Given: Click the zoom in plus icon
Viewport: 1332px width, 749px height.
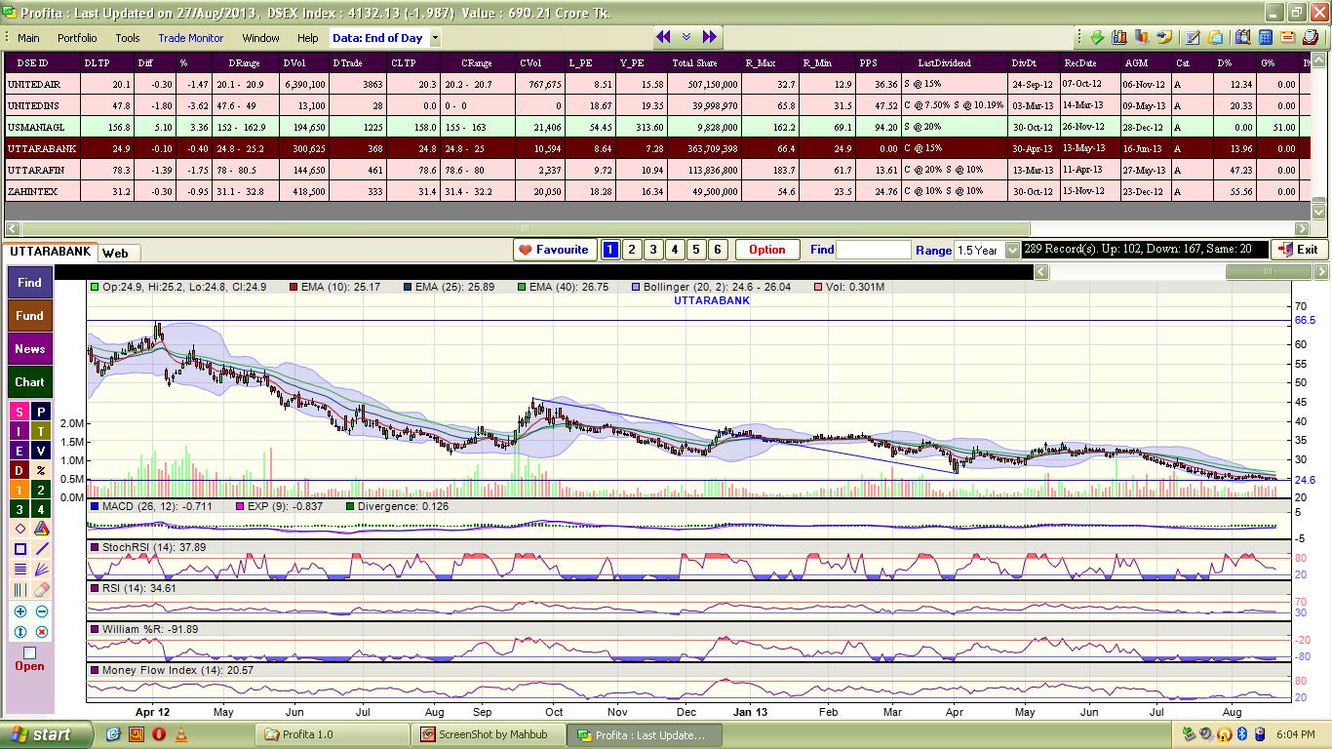Looking at the screenshot, I should (x=20, y=611).
